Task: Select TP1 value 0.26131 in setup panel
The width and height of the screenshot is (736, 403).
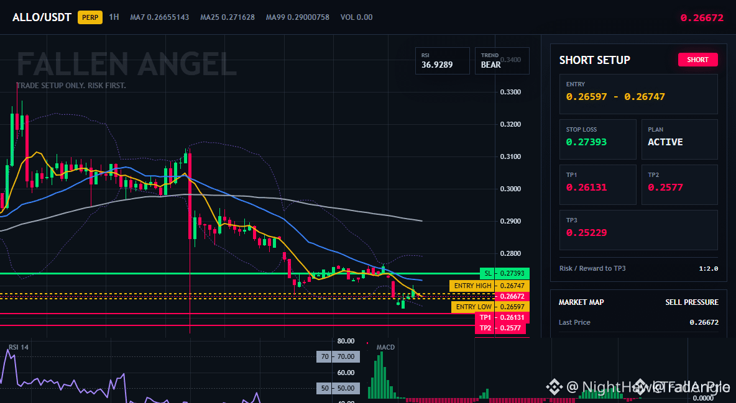Action: click(586, 187)
